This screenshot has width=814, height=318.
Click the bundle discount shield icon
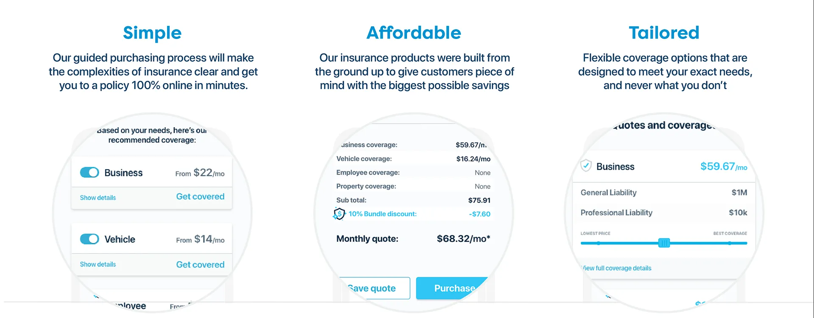click(x=339, y=214)
